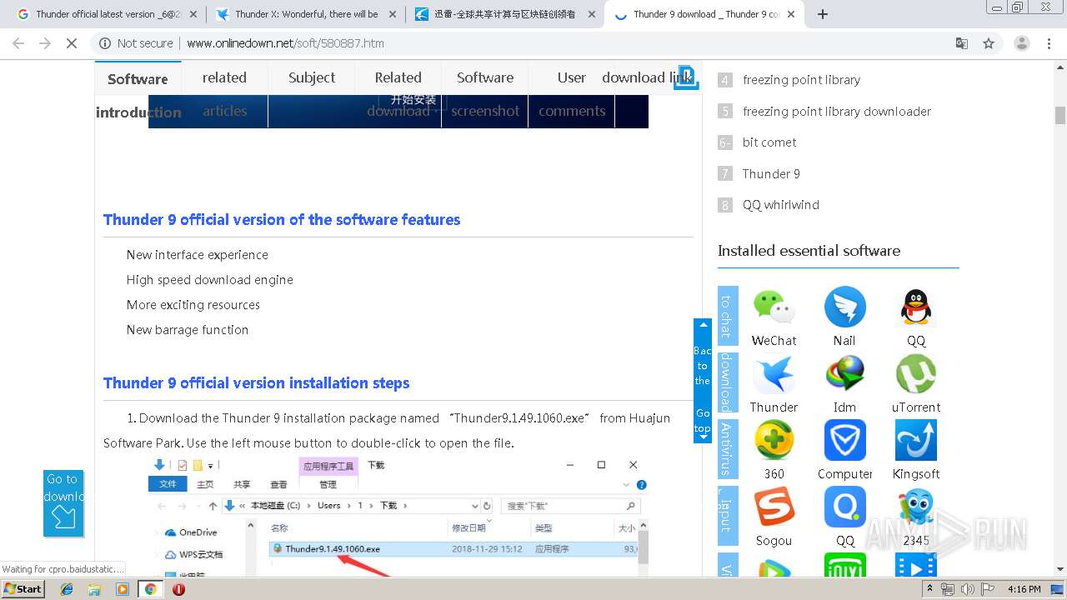
Task: Click the installation steps screenshot image
Action: pos(398,516)
